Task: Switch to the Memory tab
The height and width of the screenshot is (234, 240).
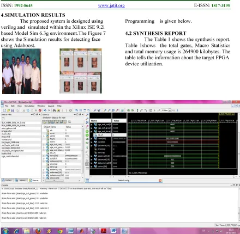Action: [x=21, y=180]
